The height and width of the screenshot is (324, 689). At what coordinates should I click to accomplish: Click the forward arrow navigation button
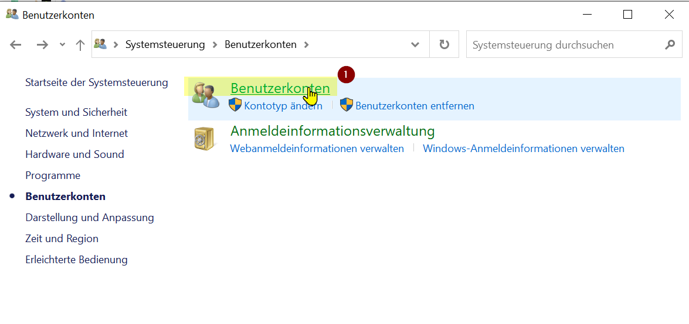(x=42, y=45)
